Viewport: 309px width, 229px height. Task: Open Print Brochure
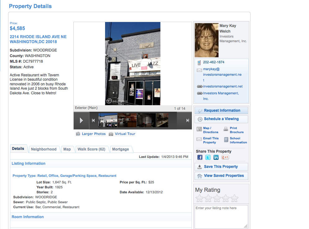[x=236, y=130]
